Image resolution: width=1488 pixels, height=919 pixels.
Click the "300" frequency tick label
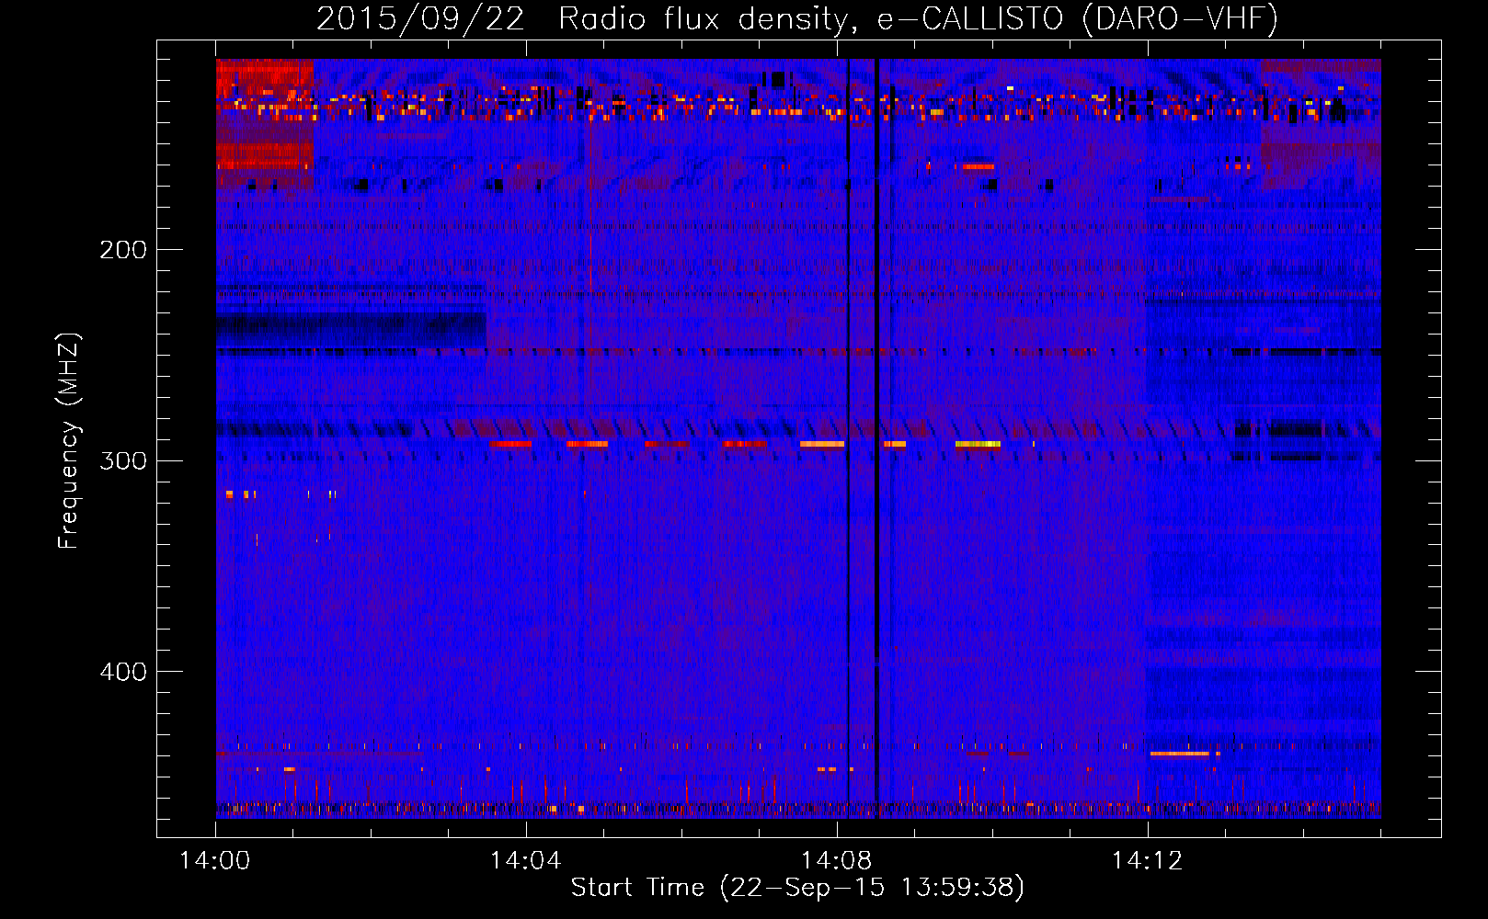[123, 461]
